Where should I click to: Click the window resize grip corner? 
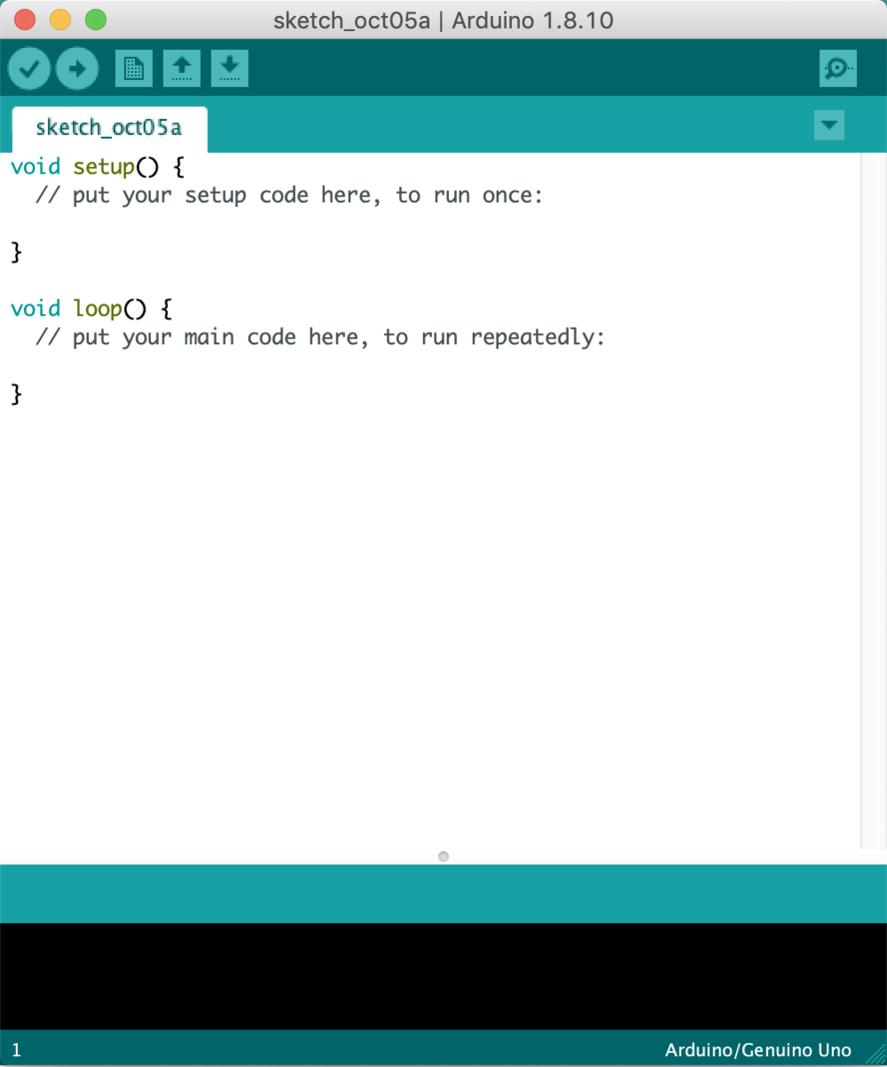click(x=875, y=1055)
